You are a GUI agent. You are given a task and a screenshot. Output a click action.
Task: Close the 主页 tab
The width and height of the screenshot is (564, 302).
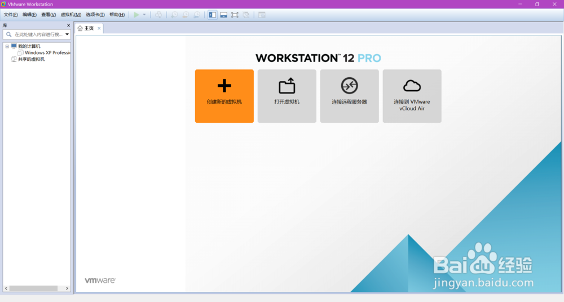click(x=99, y=28)
